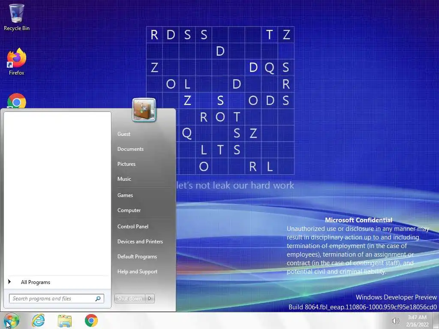
Task: Click the volume speaker tray icon
Action: (395, 321)
